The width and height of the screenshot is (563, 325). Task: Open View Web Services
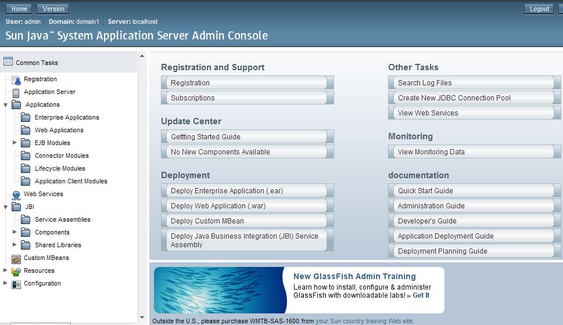(474, 113)
